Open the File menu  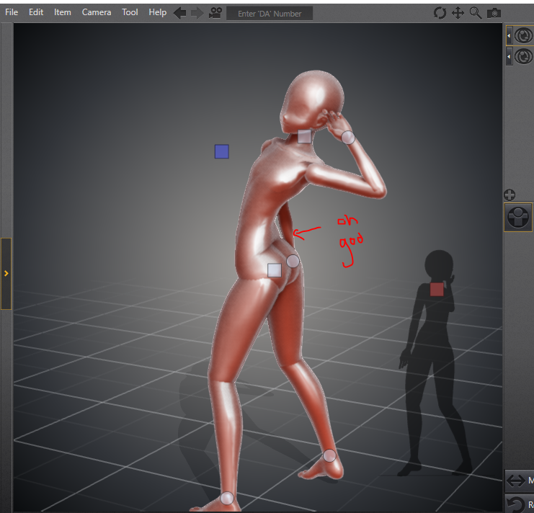coord(12,12)
